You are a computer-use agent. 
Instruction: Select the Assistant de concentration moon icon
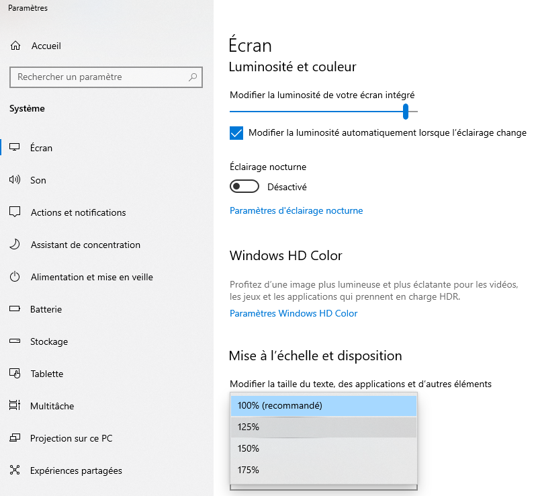15,245
